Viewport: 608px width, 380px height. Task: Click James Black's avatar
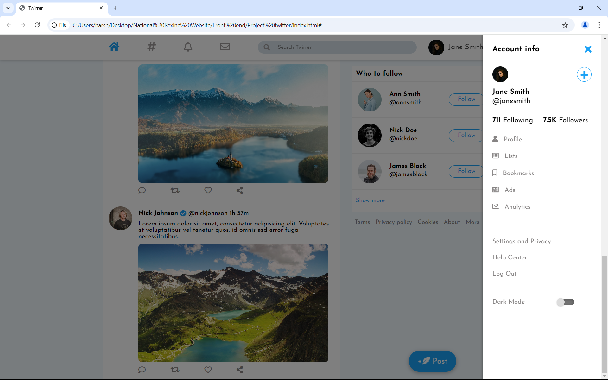pyautogui.click(x=370, y=171)
